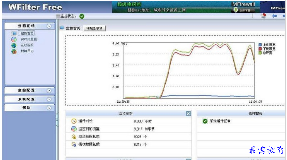This screenshot has height=160, width=287.
Task: Select the 系统配置 menu header
Action: [30, 99]
